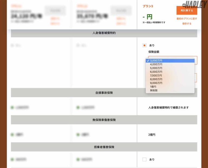Click the green dot in Plan 1 自損事故保険 row
The height and width of the screenshot is (168, 208).
click(12, 108)
